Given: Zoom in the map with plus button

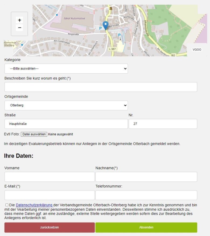Looking at the screenshot, I should pos(19,20).
